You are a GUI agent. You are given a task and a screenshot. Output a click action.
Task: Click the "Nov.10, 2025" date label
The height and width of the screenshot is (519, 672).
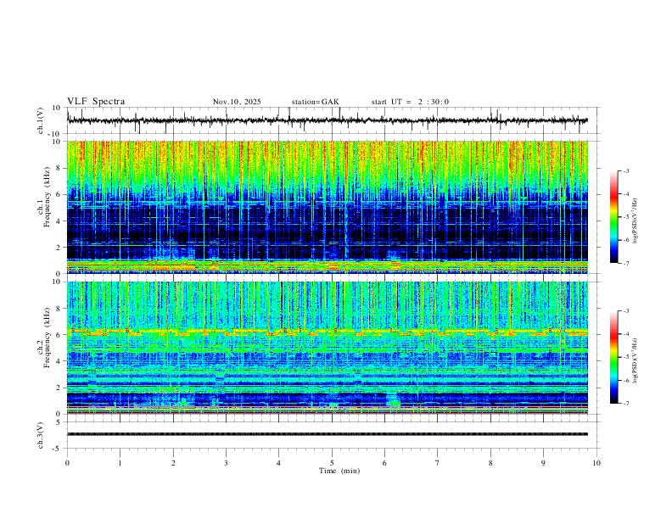(237, 102)
